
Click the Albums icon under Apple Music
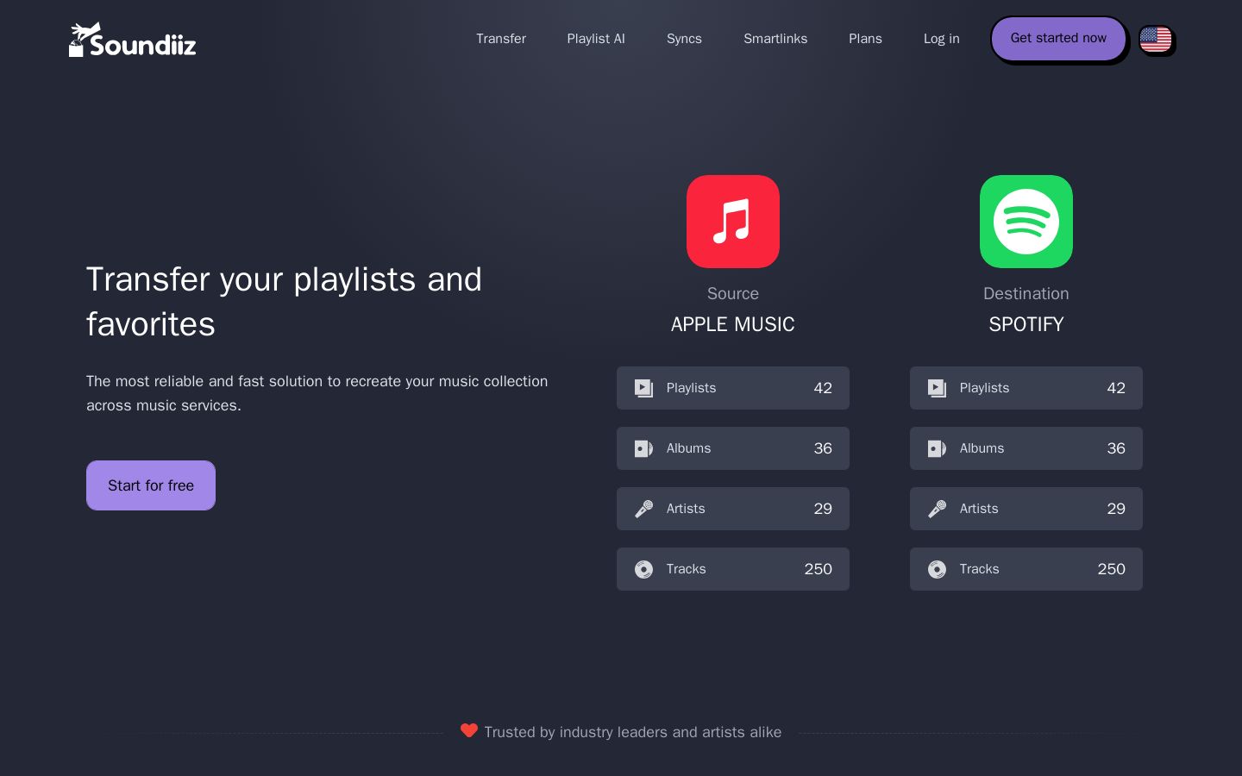[x=643, y=448]
